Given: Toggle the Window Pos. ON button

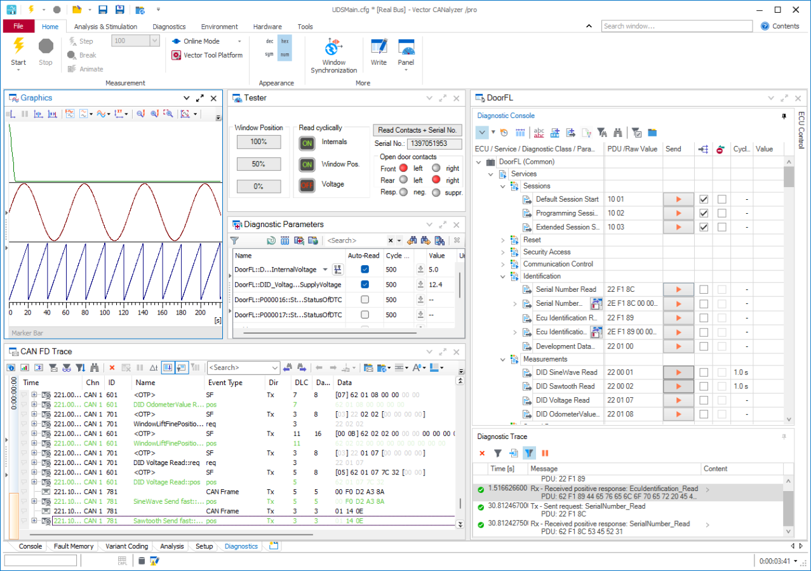Looking at the screenshot, I should (307, 165).
